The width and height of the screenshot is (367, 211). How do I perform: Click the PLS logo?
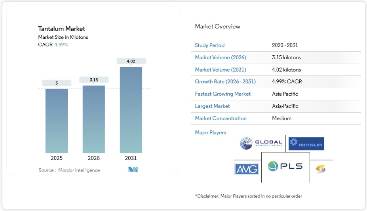tap(285, 166)
